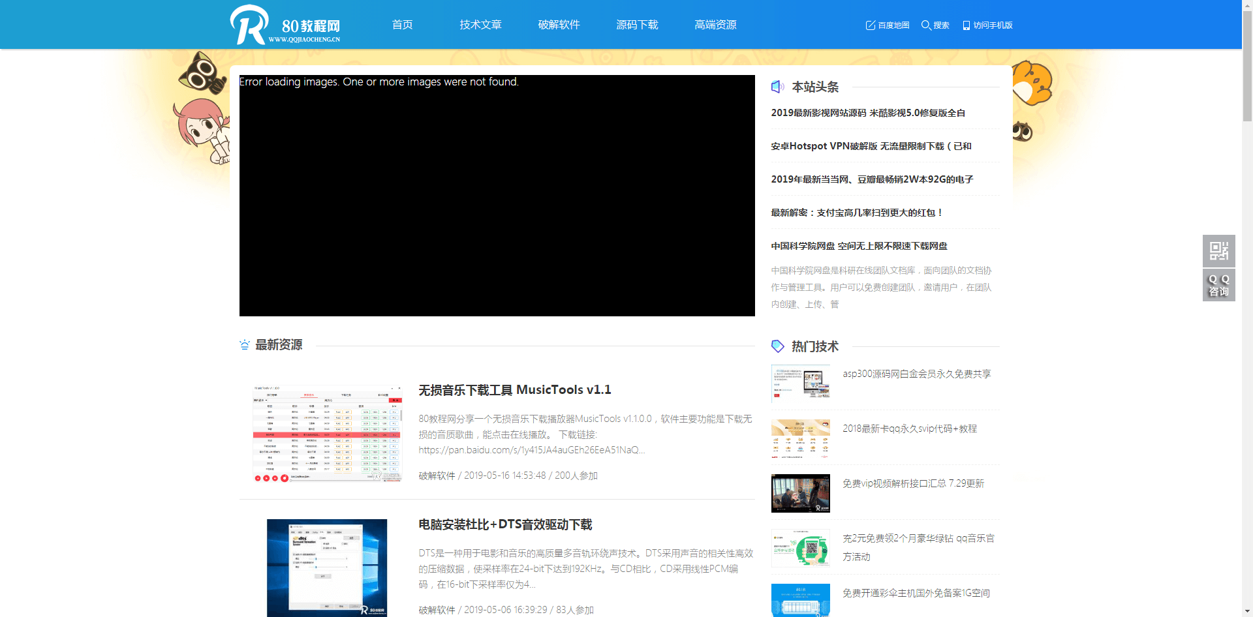Screen dimensions: 1253x617
Task: Click the 搜索 magnifier icon
Action: point(925,25)
